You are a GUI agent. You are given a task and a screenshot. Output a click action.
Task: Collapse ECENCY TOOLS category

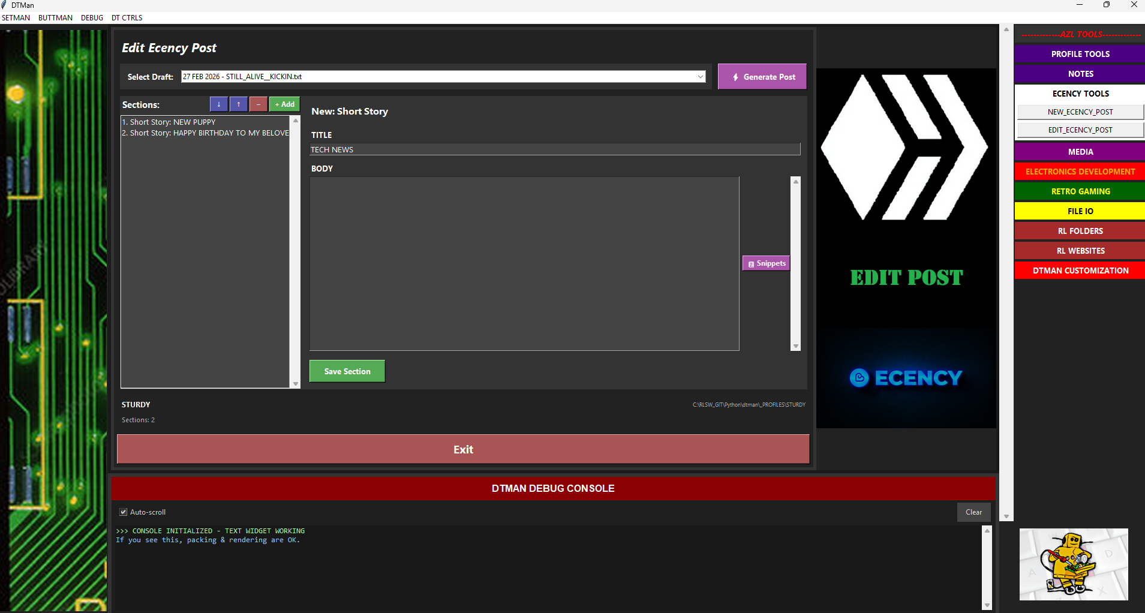point(1080,94)
